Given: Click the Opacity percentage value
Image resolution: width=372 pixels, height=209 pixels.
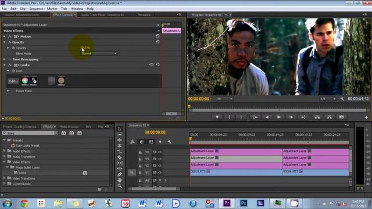Looking at the screenshot, I should pyautogui.click(x=85, y=48).
